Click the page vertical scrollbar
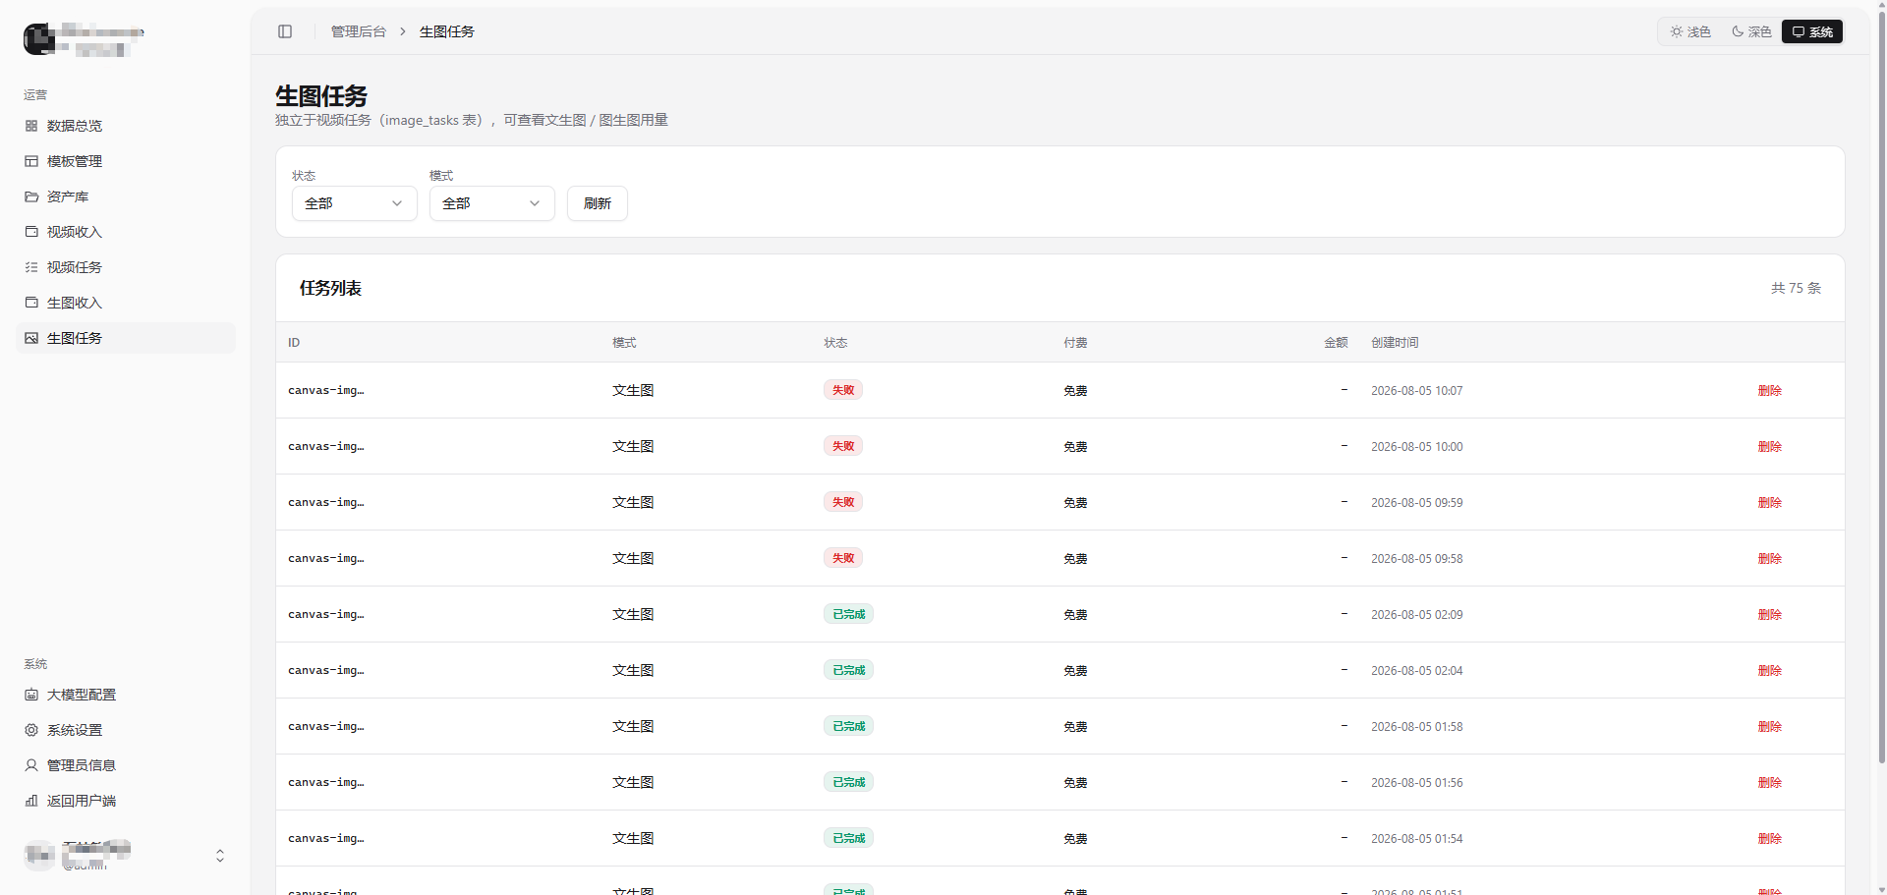 pos(1881,387)
